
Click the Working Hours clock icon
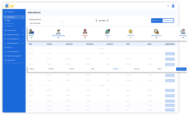[156, 32]
